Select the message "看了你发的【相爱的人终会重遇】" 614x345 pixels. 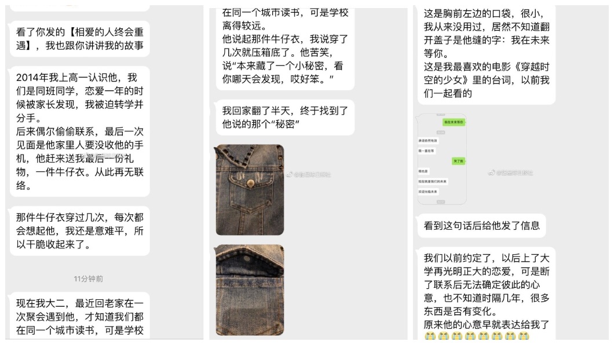tap(80, 39)
